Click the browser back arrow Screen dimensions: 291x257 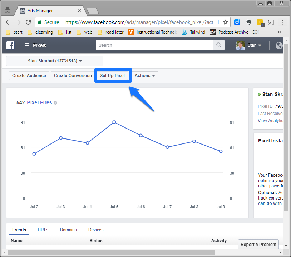8,22
